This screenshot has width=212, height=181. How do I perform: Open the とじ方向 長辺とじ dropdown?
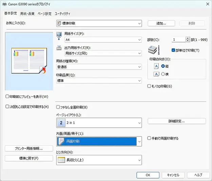(x=99, y=160)
